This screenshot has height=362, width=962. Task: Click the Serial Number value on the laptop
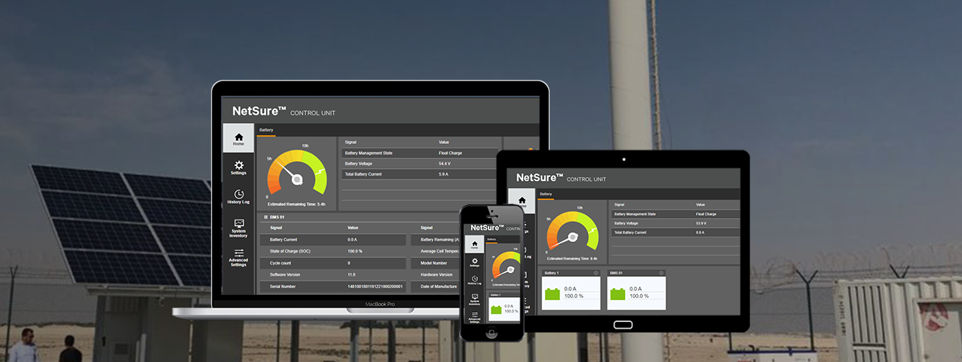tap(375, 287)
